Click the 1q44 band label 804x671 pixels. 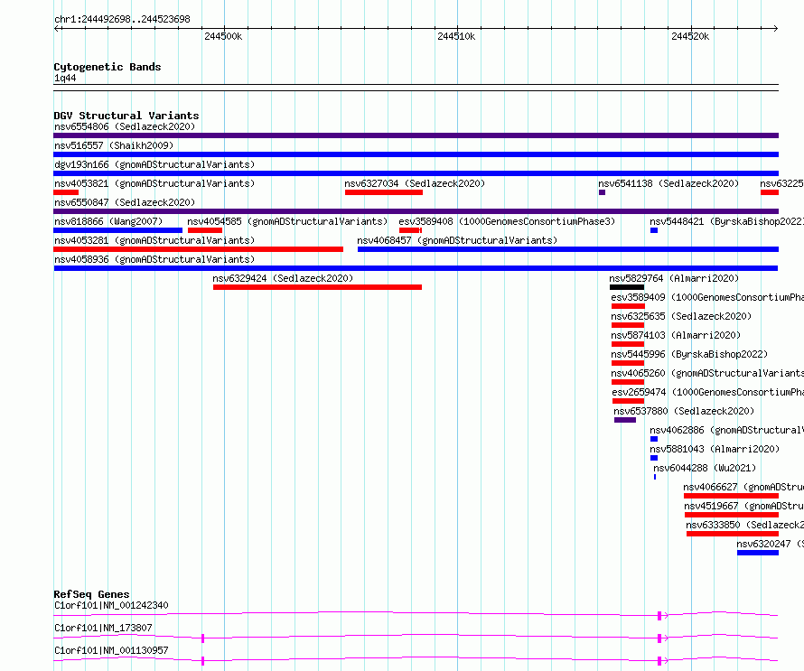(65, 78)
